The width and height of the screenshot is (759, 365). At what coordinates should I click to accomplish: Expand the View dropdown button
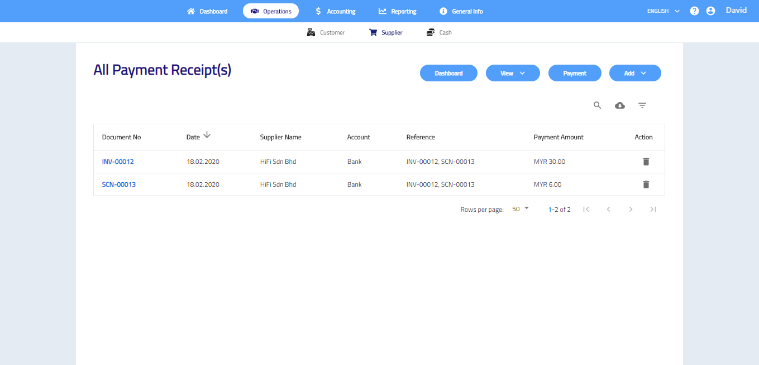512,73
